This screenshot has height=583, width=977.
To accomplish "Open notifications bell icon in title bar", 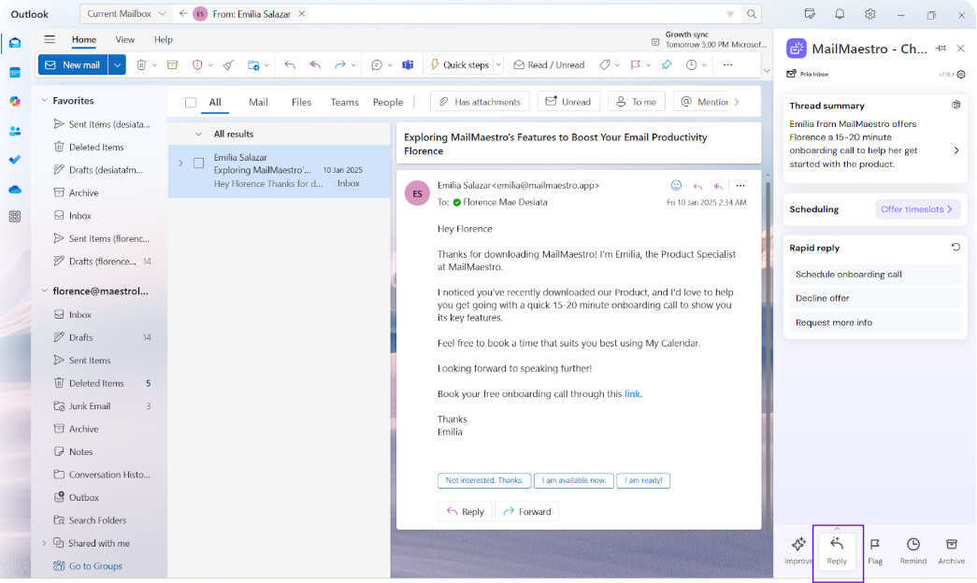I will tap(840, 14).
